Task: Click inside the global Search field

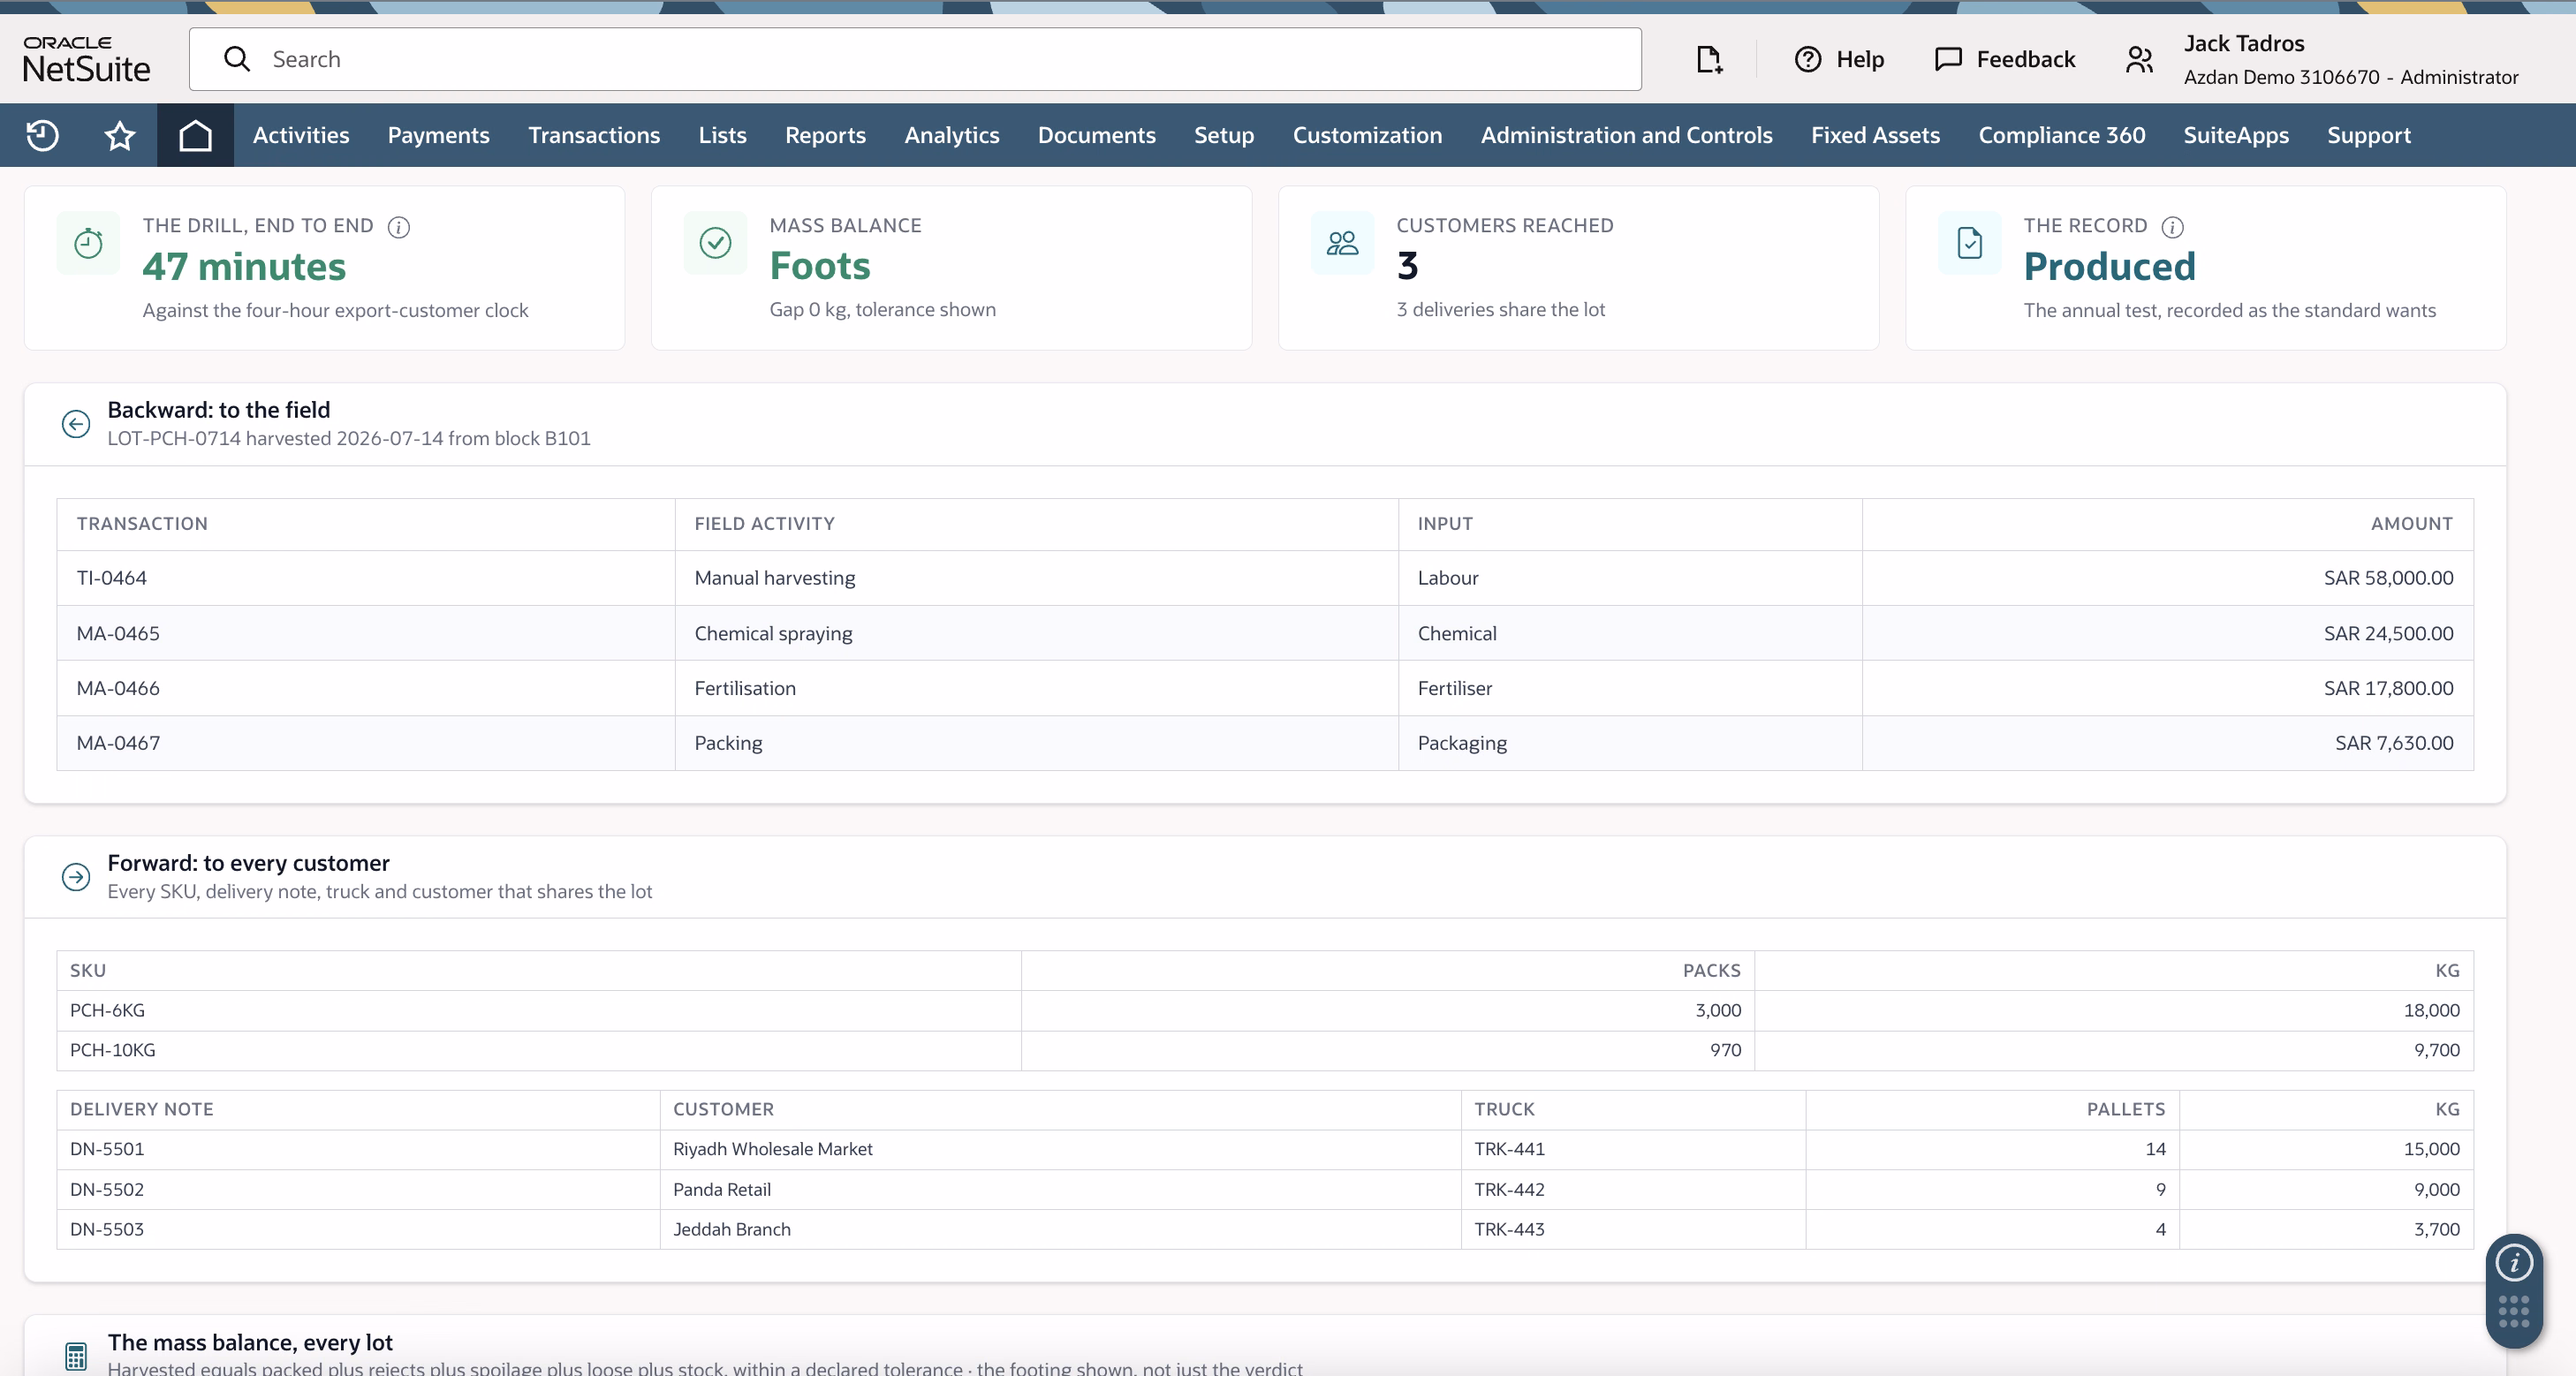Action: (x=915, y=59)
